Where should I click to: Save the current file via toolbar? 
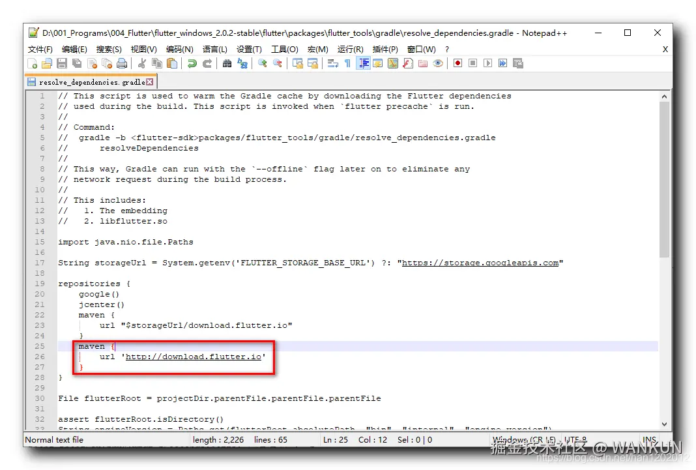62,63
